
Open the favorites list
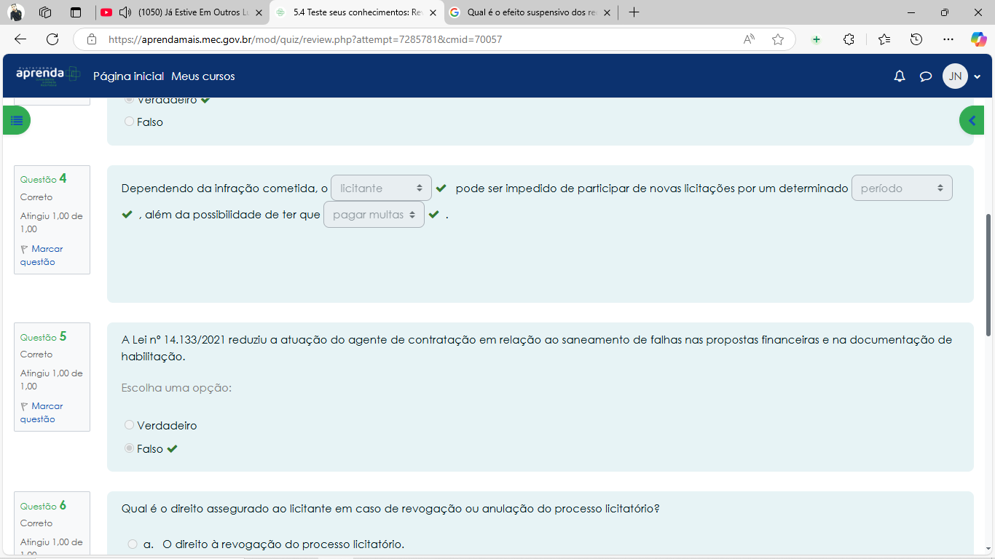coord(884,39)
